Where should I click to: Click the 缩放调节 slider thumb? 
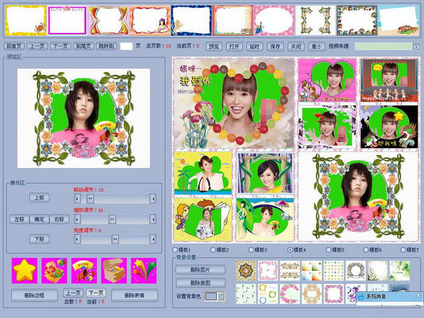112,219
